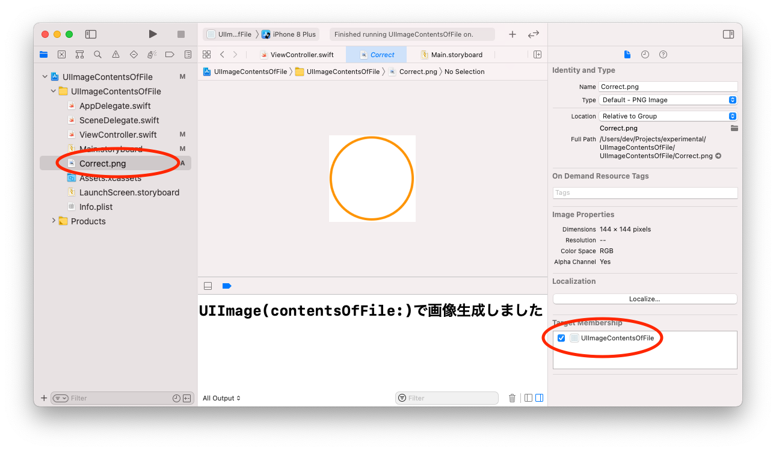
Task: Show the File inspector
Action: click(x=627, y=54)
